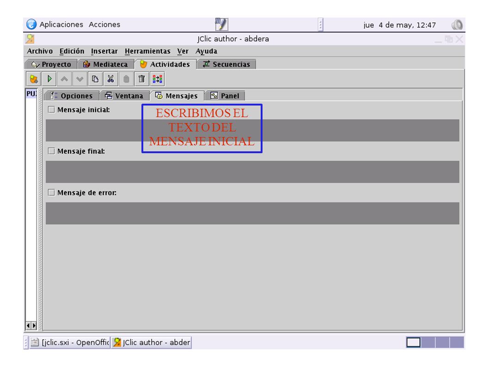
Task: Switch to the Secuencias tab
Action: click(226, 64)
